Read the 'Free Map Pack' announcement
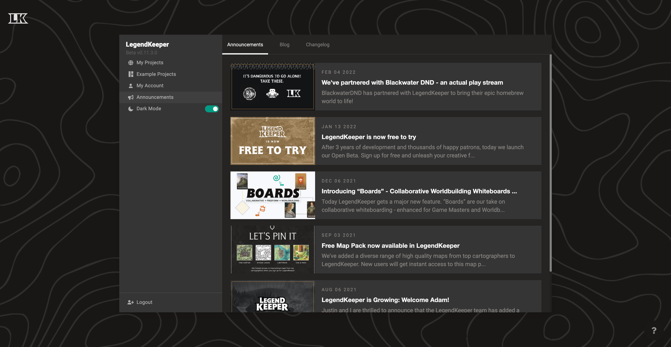671x347 pixels. point(390,245)
